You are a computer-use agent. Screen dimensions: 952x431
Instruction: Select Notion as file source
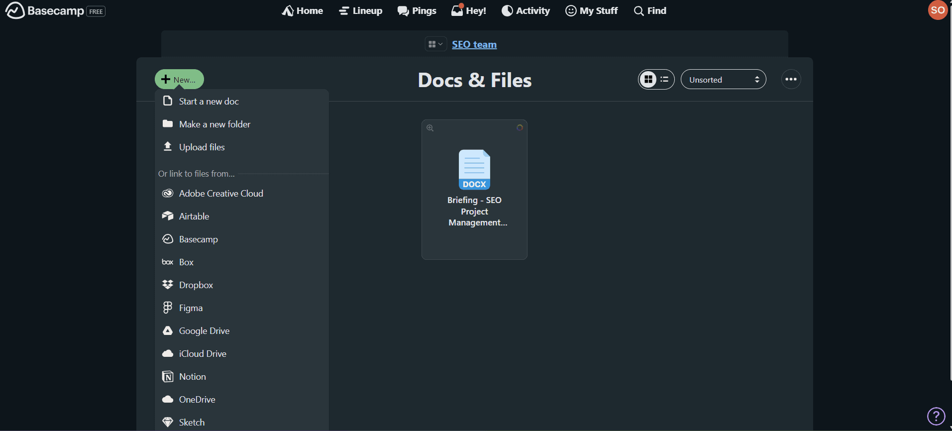(x=192, y=377)
